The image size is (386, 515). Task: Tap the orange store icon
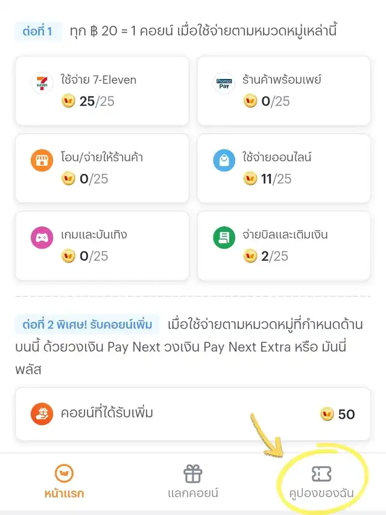tap(42, 160)
